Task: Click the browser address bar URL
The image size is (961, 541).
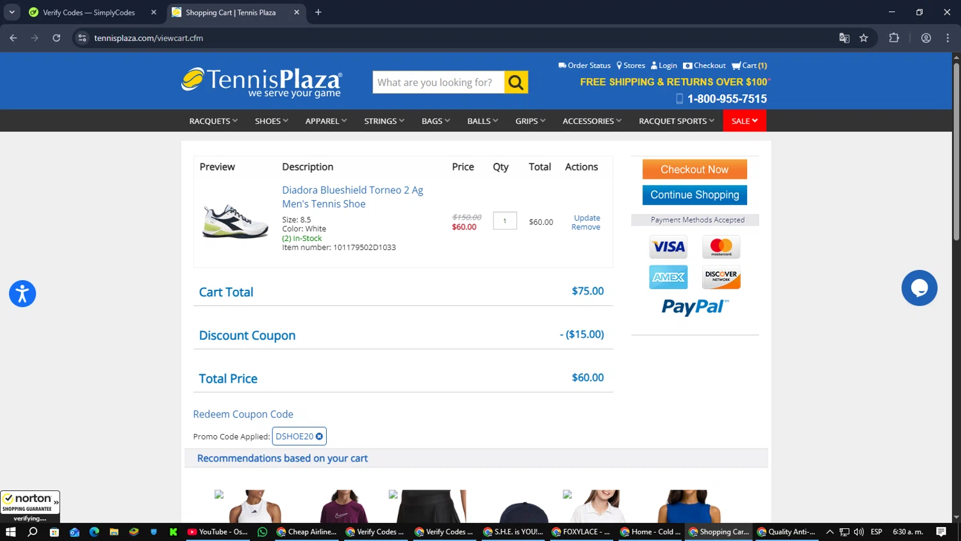Action: [x=149, y=38]
